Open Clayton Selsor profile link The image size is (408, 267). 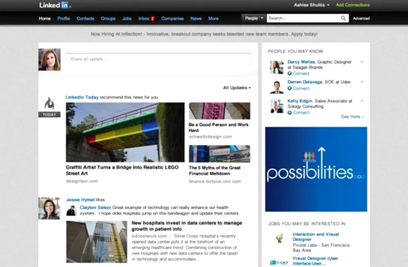pos(95,208)
